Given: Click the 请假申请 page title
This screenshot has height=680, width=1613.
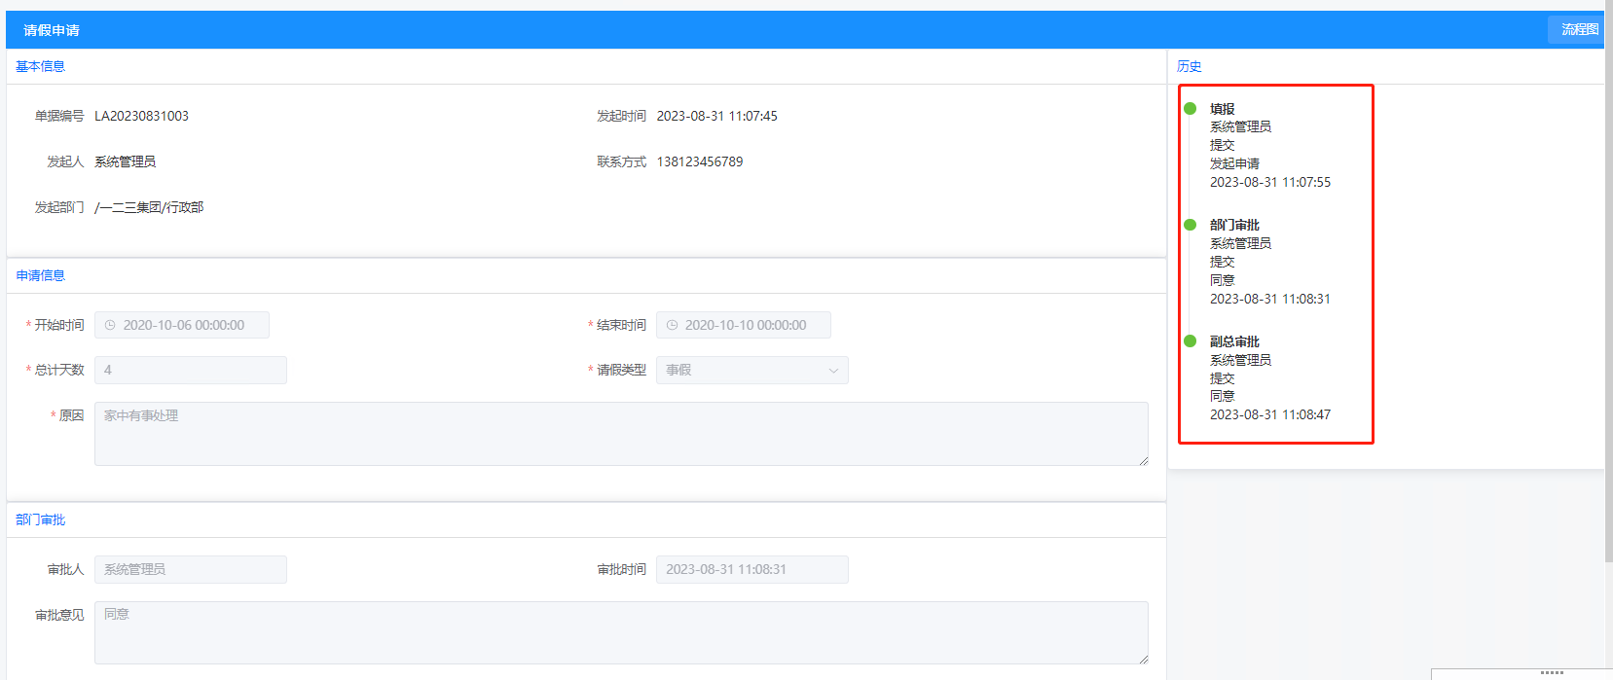Looking at the screenshot, I should tap(52, 30).
